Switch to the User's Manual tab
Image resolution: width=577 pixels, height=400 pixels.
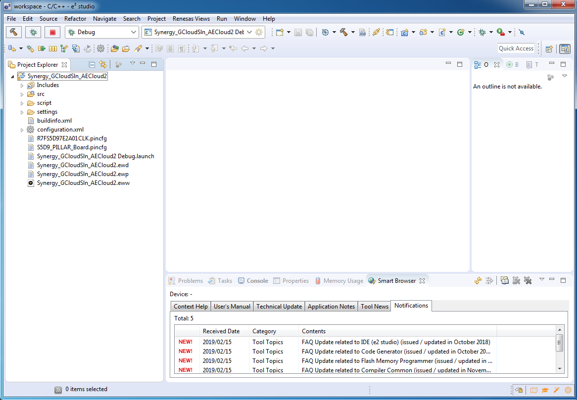(232, 307)
